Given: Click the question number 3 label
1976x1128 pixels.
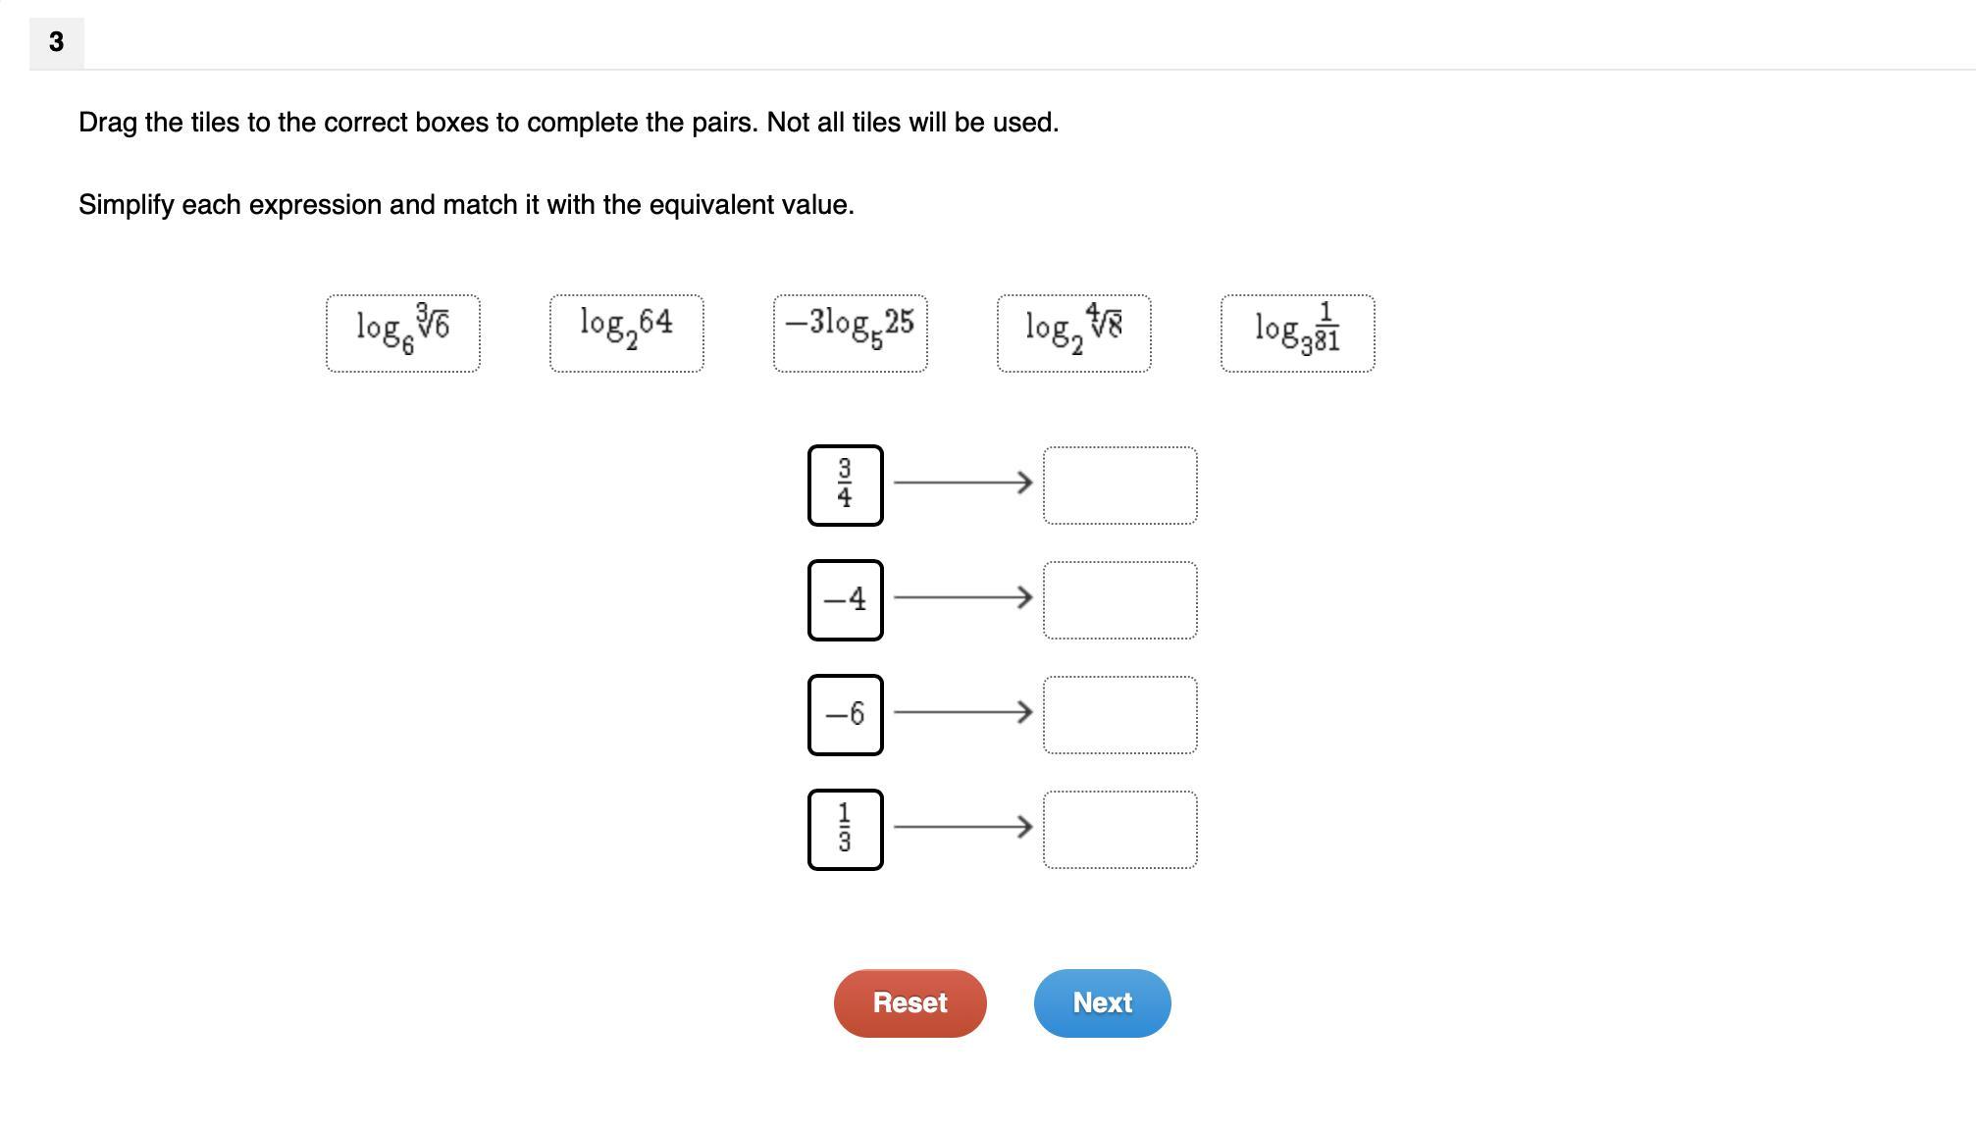Looking at the screenshot, I should coord(56,42).
